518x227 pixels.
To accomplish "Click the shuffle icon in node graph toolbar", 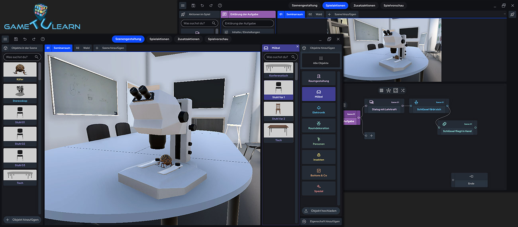I will point(403,90).
